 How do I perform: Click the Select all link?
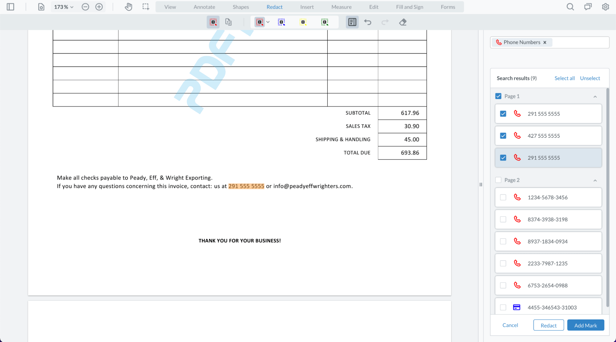[x=564, y=78]
